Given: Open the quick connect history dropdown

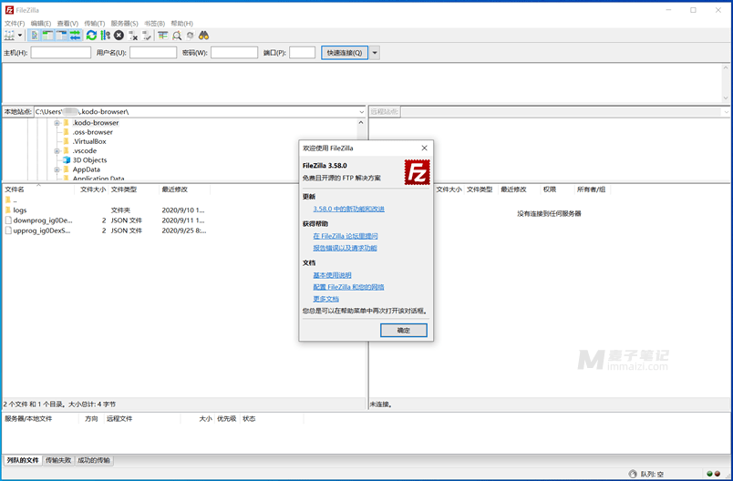Looking at the screenshot, I should click(x=375, y=53).
